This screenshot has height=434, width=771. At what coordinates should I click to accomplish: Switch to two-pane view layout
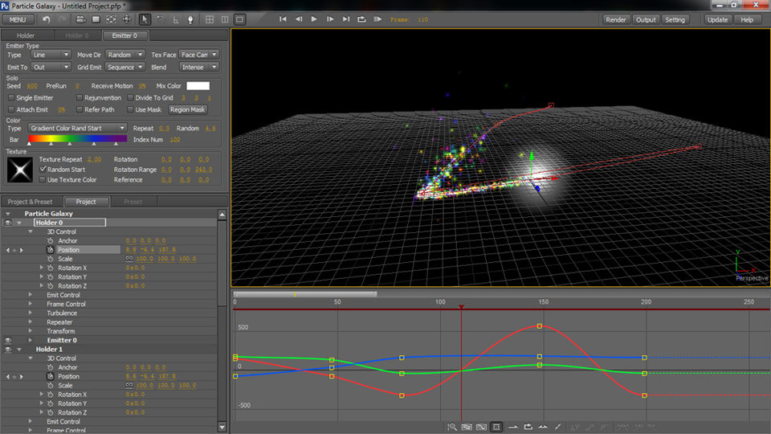click(x=225, y=19)
